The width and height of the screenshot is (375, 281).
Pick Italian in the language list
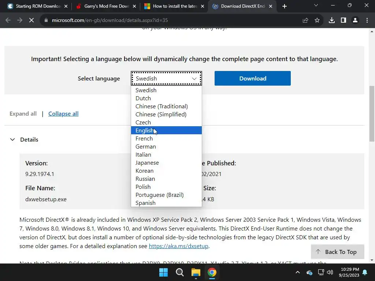166,155
